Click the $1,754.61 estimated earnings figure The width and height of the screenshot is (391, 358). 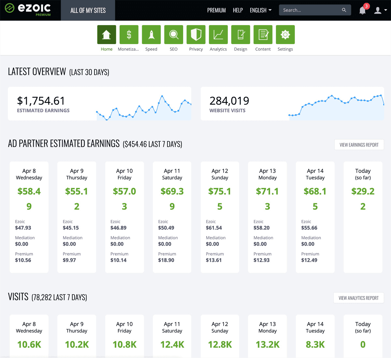(x=41, y=101)
